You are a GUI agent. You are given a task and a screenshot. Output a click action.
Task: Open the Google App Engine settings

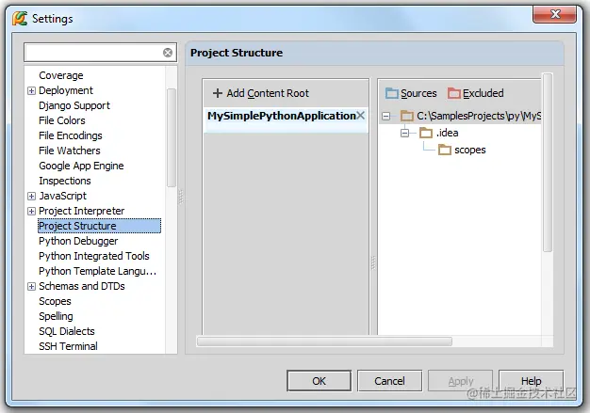(81, 166)
